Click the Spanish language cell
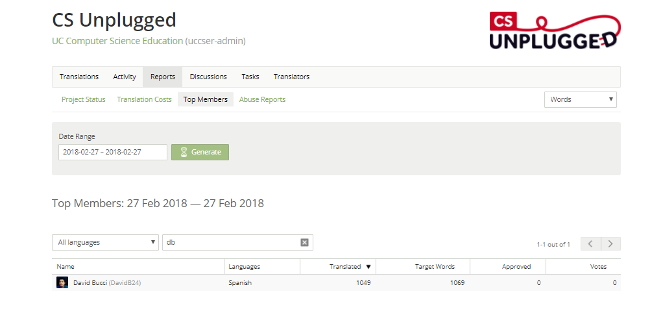 click(240, 282)
